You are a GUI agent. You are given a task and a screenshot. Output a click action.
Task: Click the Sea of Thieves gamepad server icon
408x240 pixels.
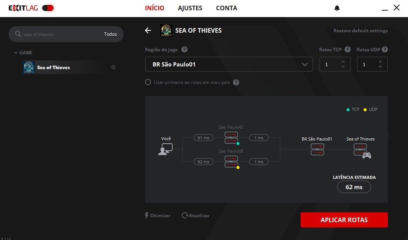tap(361, 152)
